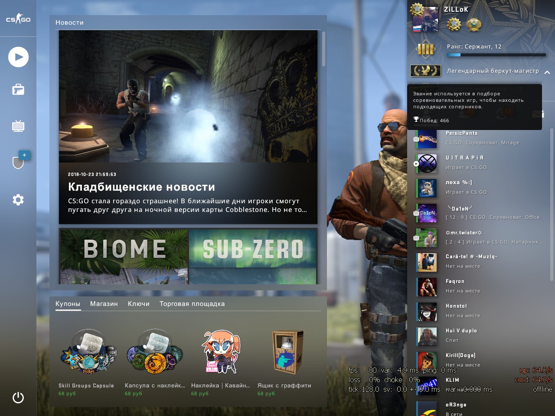This screenshot has width=555, height=416.
Task: Open the Play menu with the play icon
Action: [18, 57]
